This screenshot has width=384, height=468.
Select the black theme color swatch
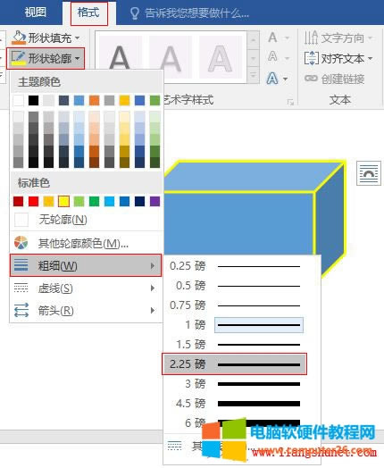tap(33, 100)
